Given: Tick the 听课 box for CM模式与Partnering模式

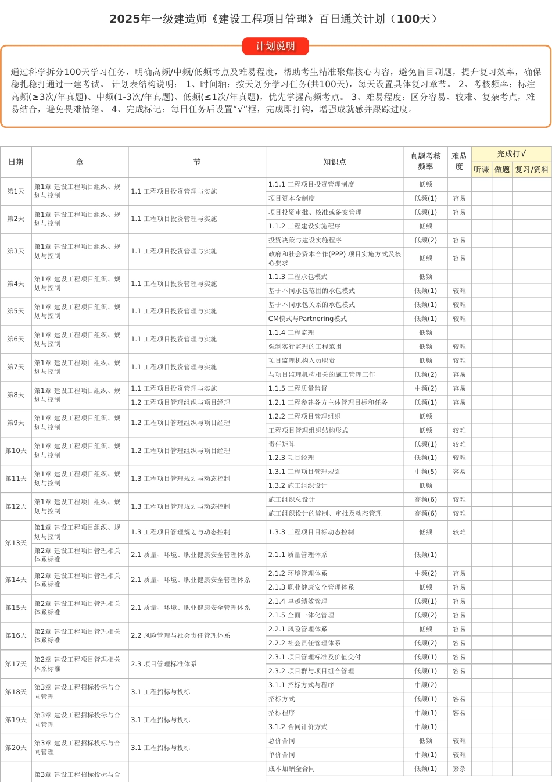Looking at the screenshot, I should (x=482, y=319).
